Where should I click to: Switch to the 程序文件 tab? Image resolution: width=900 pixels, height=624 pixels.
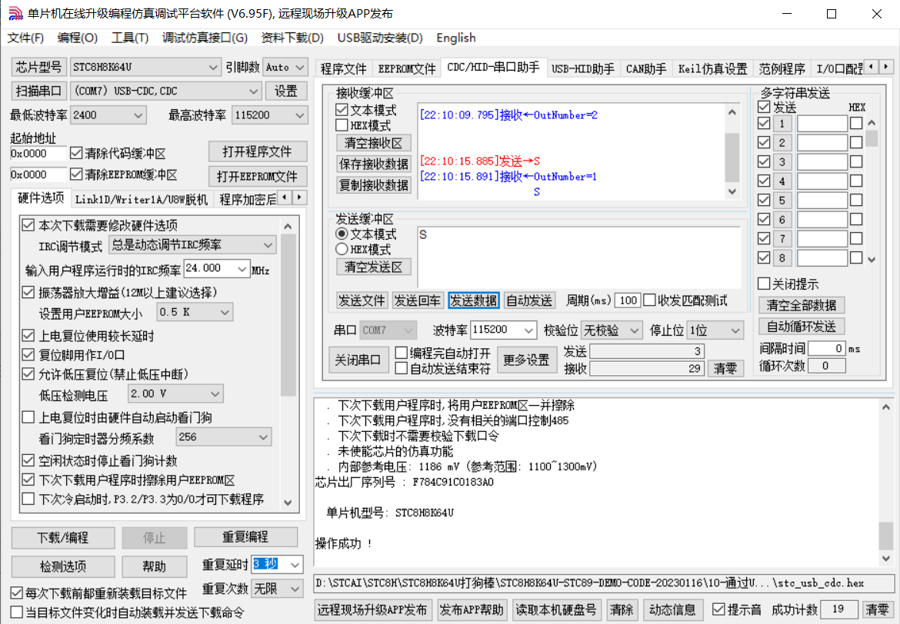click(343, 69)
